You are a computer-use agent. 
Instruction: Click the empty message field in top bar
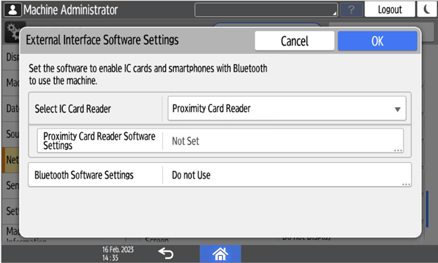(x=266, y=10)
